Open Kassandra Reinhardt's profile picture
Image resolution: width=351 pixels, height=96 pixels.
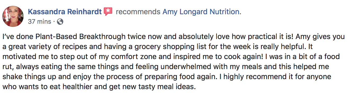pyautogui.click(x=13, y=16)
